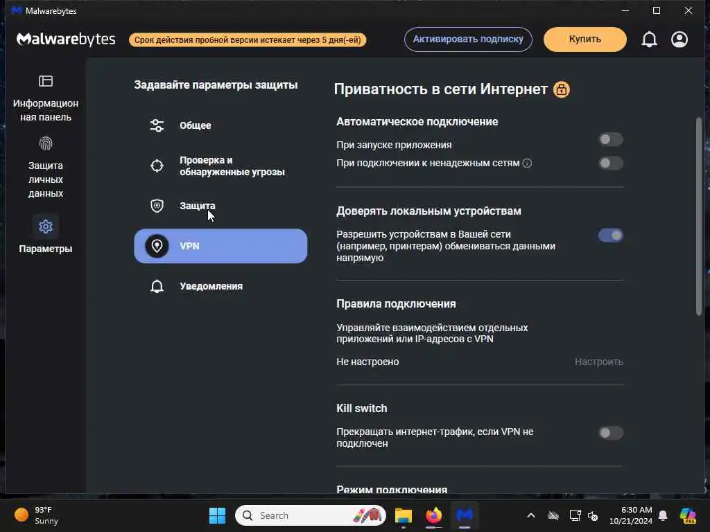
Task: Click the crosshair scan icon
Action: click(x=157, y=166)
